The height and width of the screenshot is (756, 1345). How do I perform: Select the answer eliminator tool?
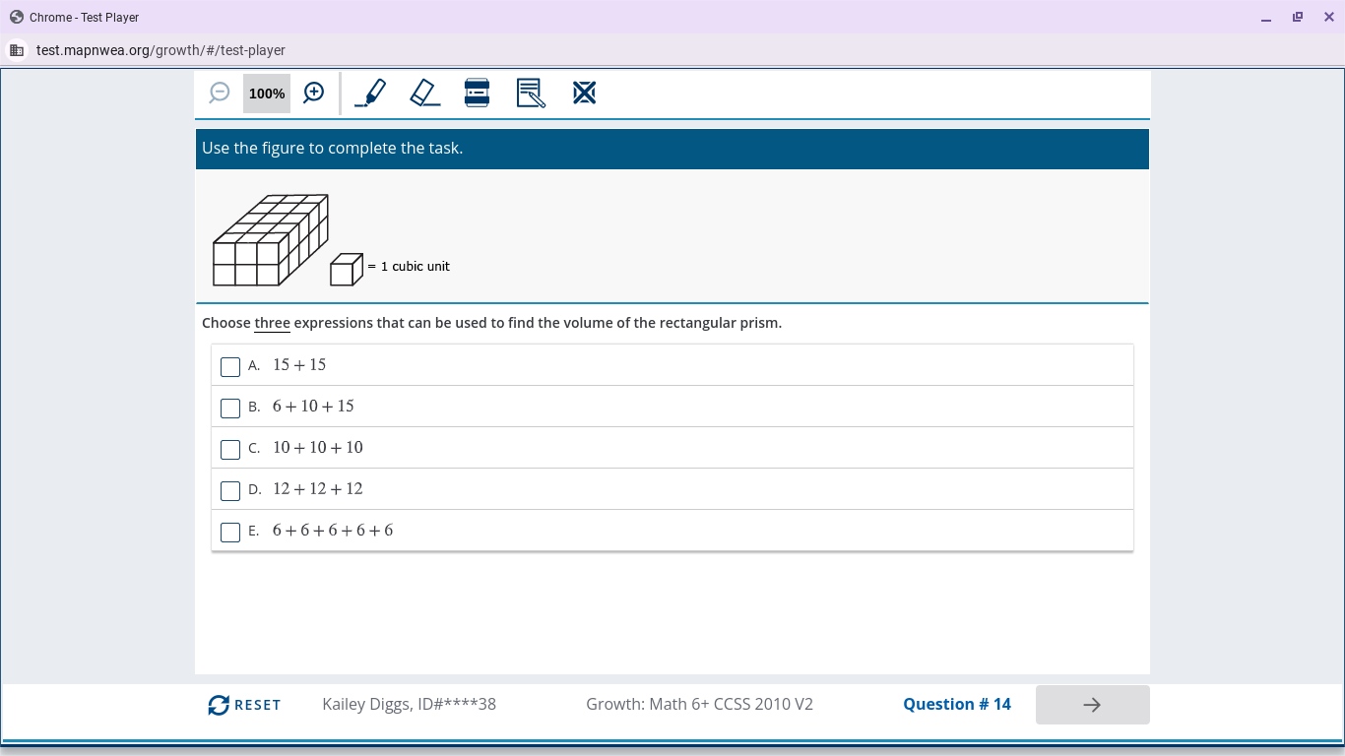pyautogui.click(x=585, y=93)
